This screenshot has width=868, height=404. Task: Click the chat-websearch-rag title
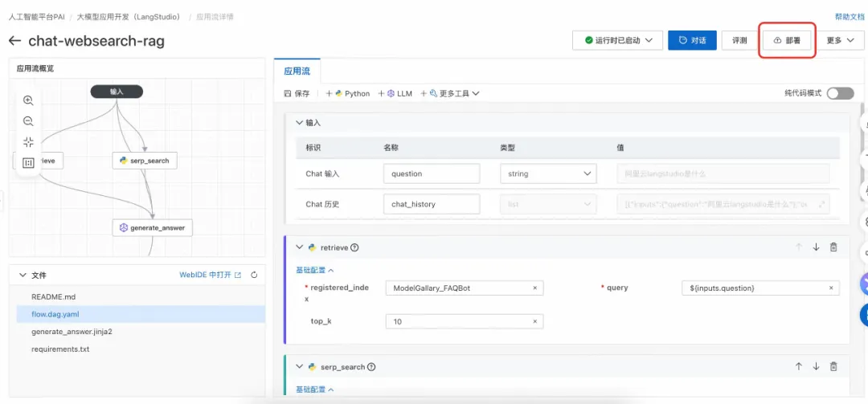[x=96, y=41]
